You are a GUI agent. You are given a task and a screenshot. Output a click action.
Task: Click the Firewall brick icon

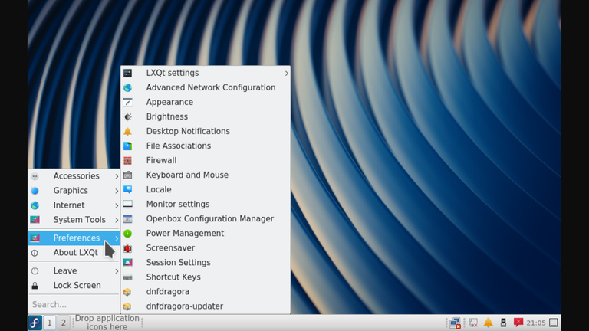tap(128, 161)
